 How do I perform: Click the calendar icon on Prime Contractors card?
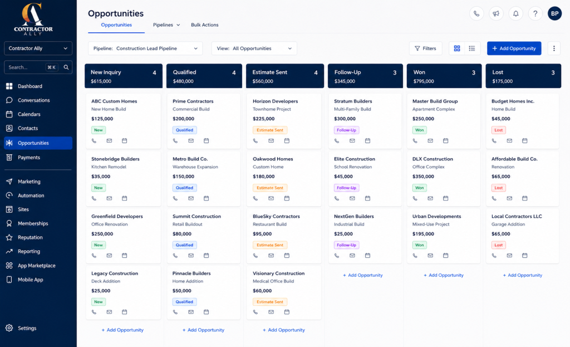coord(206,141)
